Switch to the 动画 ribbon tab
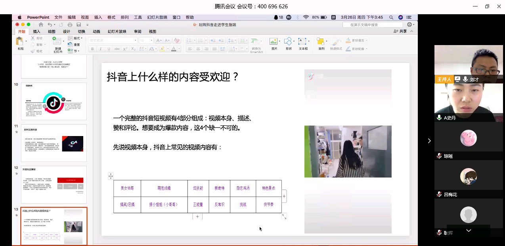Image resolution: width=505 pixels, height=246 pixels. pos(96,32)
